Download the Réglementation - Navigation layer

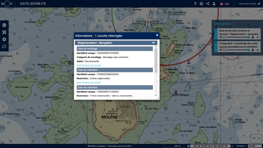253,37
